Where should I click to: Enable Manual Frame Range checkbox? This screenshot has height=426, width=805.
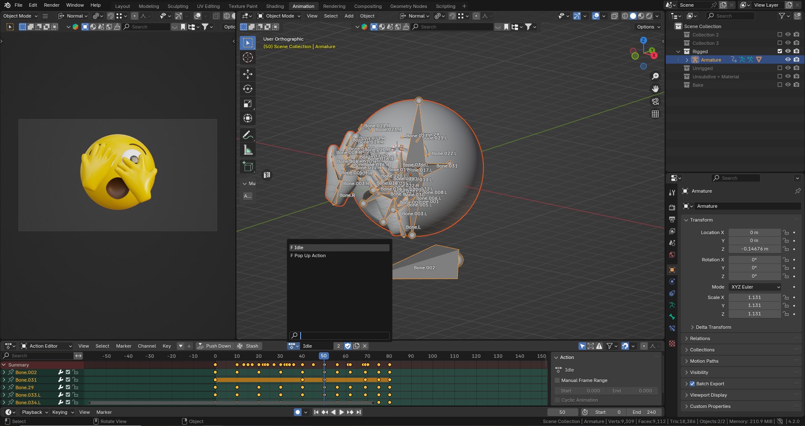(557, 380)
